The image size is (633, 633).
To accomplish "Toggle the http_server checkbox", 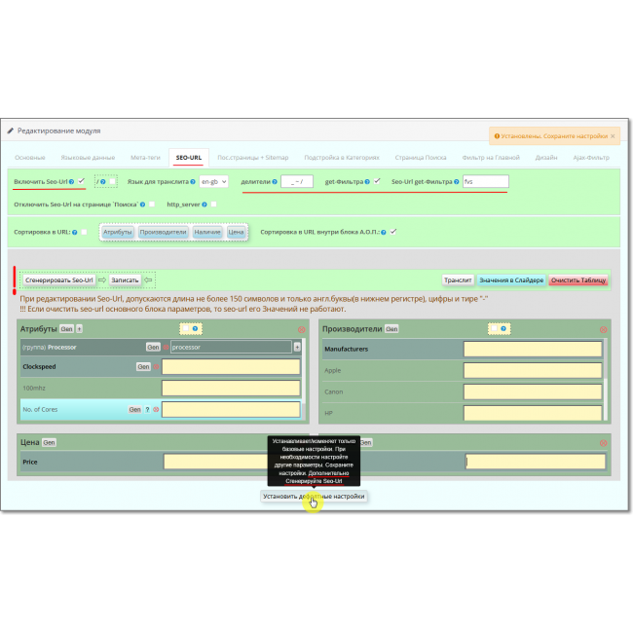I will pyautogui.click(x=213, y=205).
